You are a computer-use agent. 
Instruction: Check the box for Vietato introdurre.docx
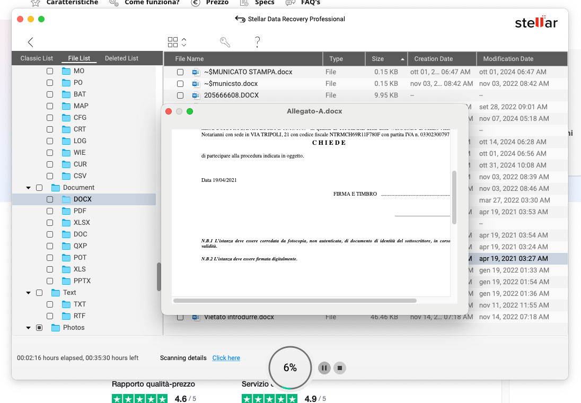pyautogui.click(x=180, y=317)
